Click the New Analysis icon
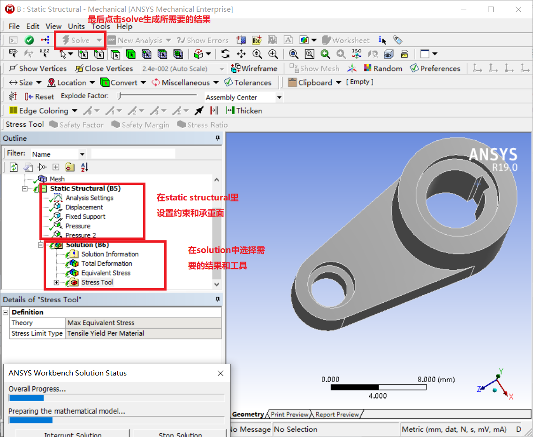This screenshot has height=437, width=533. pos(135,40)
